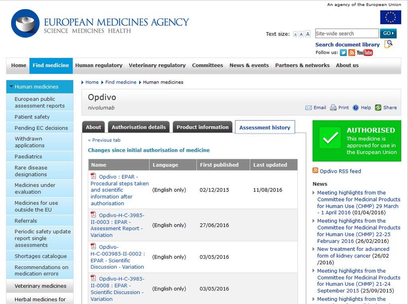The width and height of the screenshot is (408, 304).
Task: Select the smallest text size A icon
Action: coord(295,34)
